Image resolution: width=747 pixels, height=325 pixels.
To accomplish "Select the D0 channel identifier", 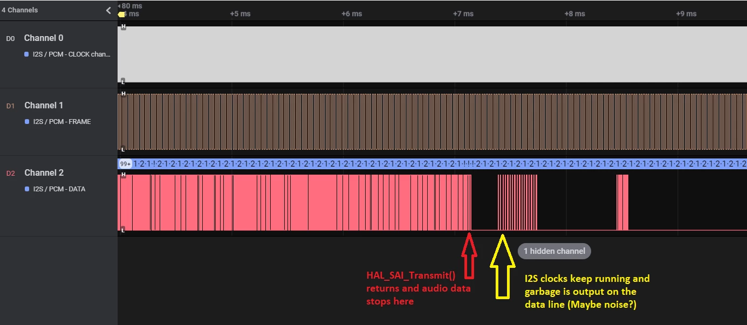I will (x=11, y=39).
